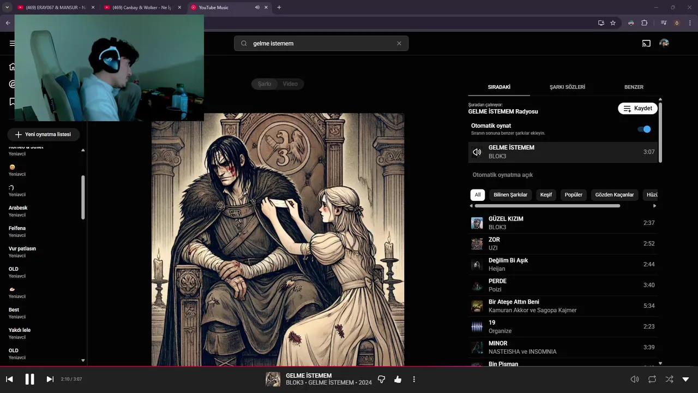
Task: Toggle the repeat mode icon
Action: (652, 379)
